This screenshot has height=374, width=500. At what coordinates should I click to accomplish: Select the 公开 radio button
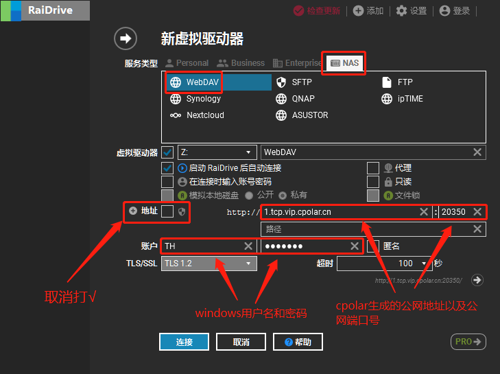point(249,196)
